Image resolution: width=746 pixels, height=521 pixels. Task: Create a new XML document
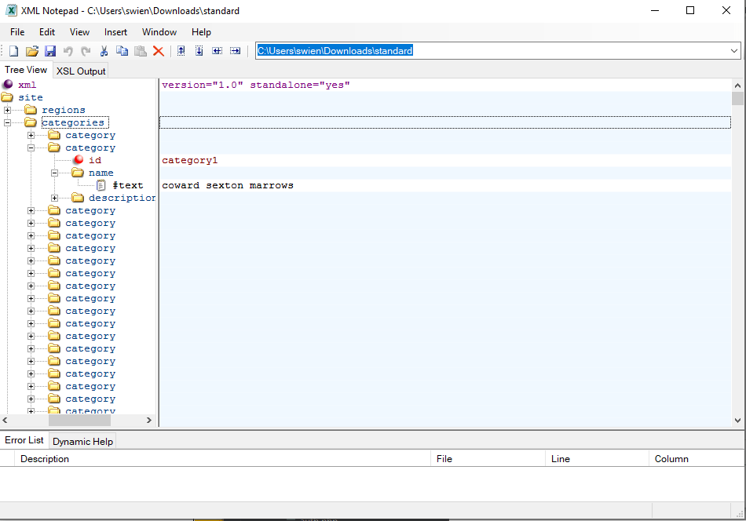13,50
